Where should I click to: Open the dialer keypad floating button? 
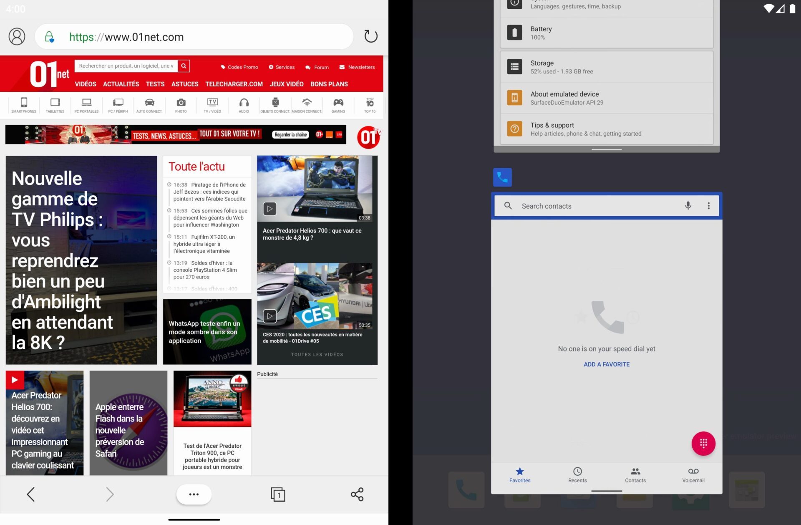(703, 443)
